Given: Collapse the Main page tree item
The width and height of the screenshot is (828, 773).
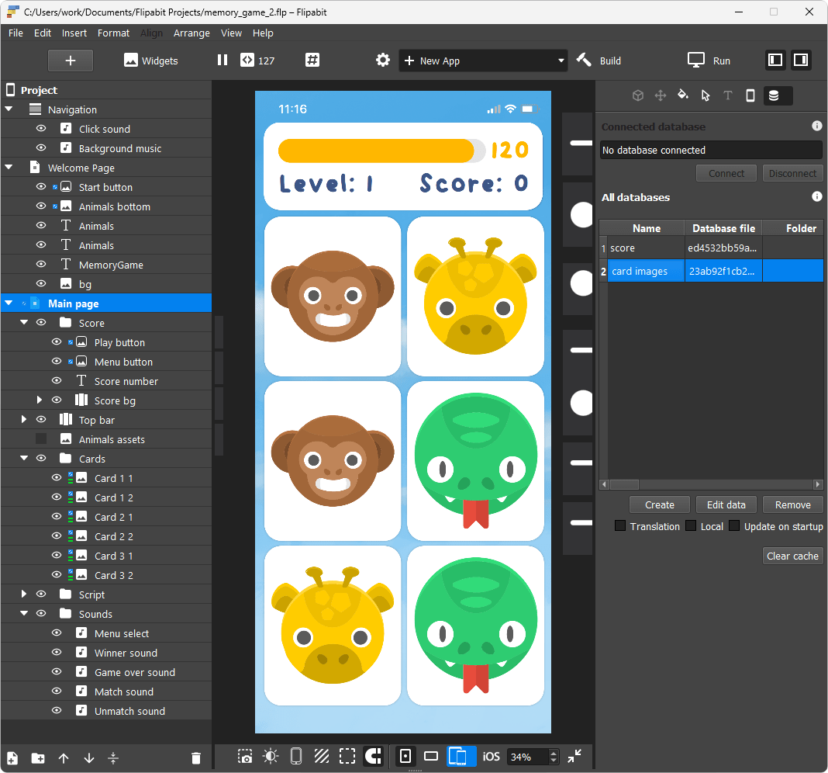Looking at the screenshot, I should coord(9,303).
